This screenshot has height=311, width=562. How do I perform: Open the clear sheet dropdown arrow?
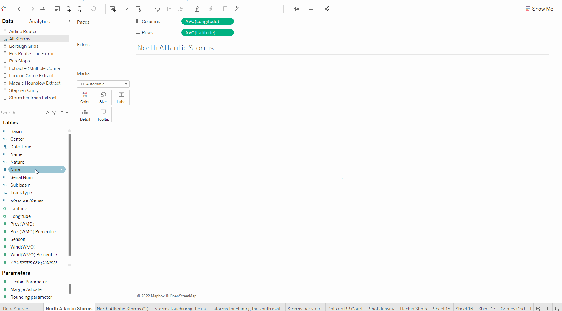(x=146, y=9)
